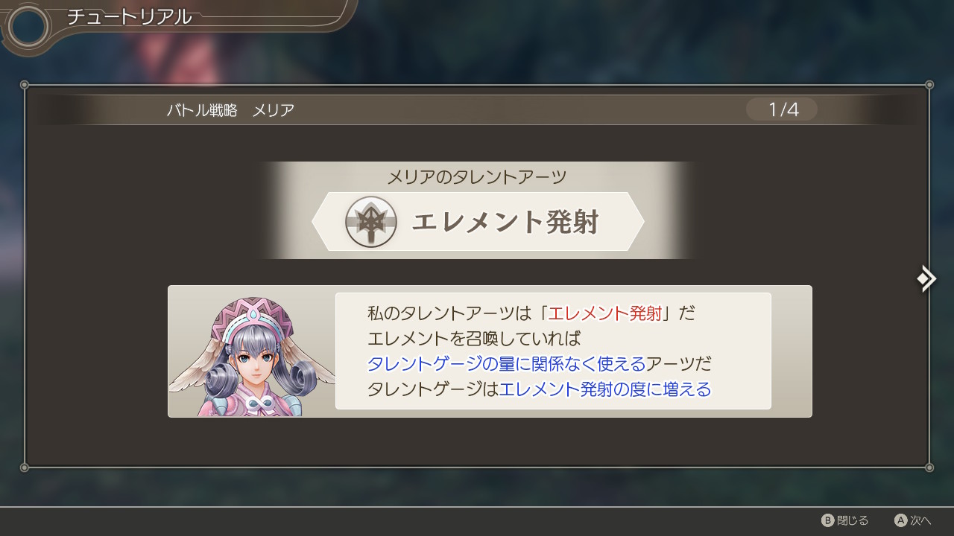Viewport: 954px width, 536px height.
Task: Click the B button icon next to 閉じる
Action: click(827, 520)
